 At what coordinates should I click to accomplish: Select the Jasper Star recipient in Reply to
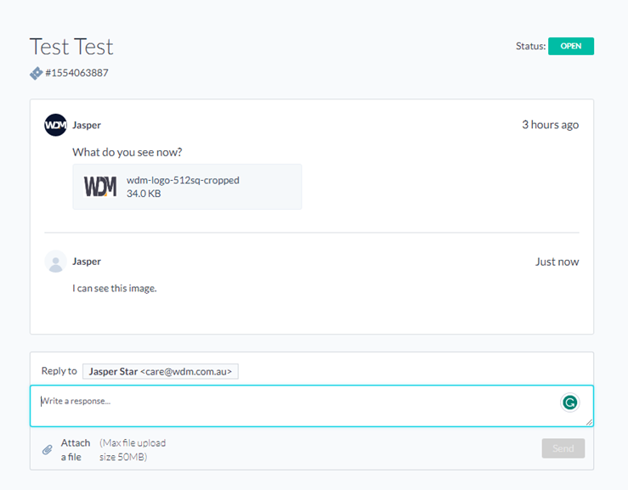tap(161, 371)
